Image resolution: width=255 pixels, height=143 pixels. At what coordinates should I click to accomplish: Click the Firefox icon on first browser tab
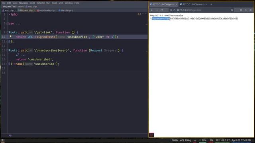tap(151, 4)
